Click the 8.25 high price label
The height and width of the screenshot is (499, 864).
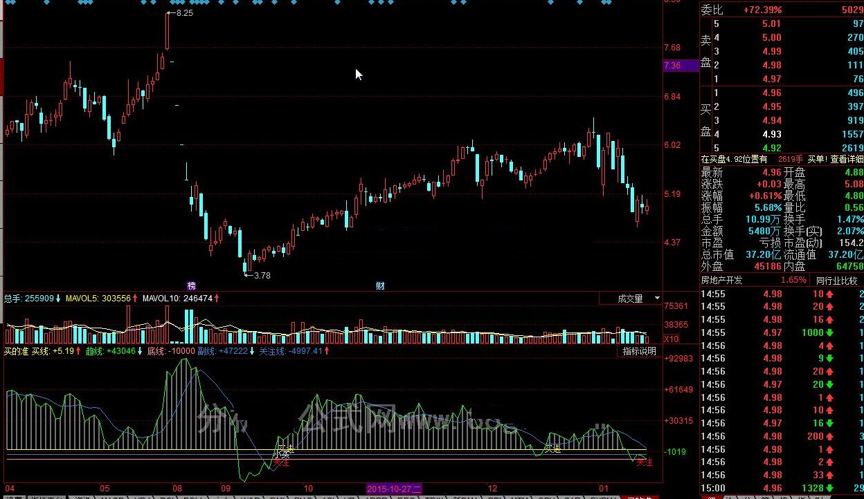click(184, 13)
